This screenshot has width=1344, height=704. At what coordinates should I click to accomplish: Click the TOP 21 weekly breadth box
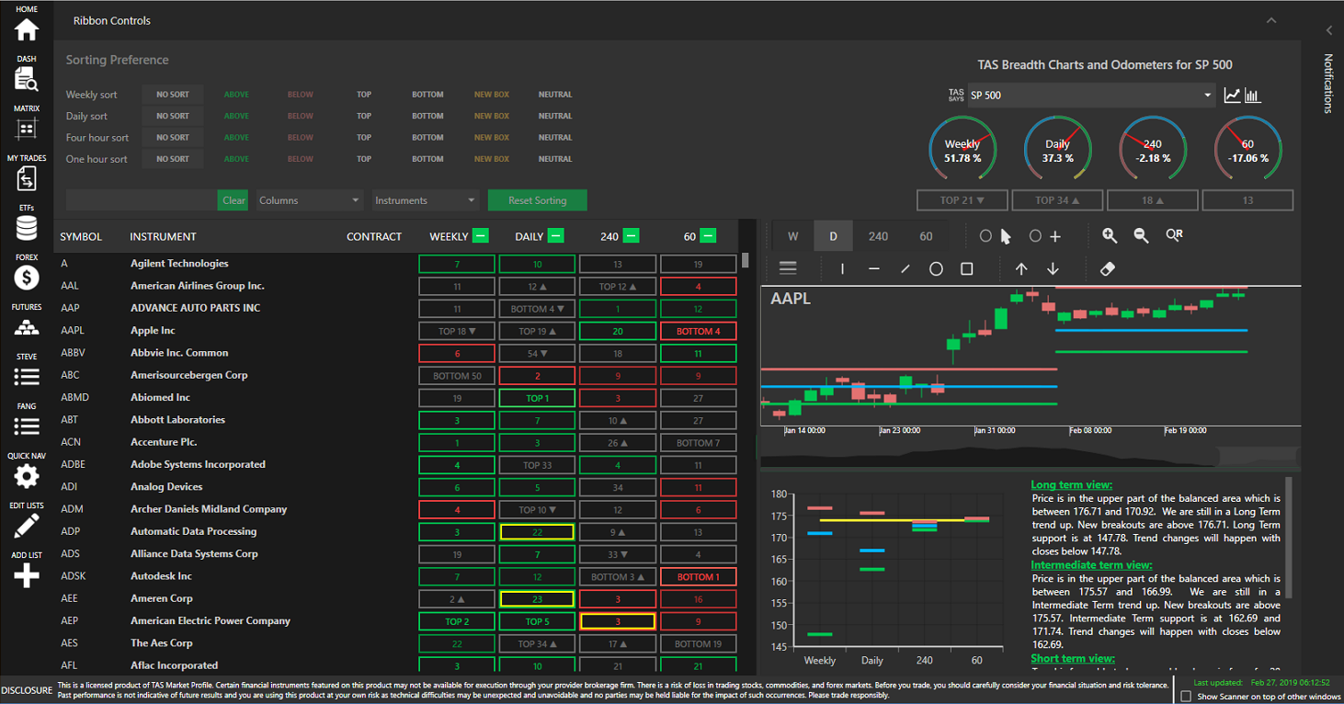click(x=962, y=200)
